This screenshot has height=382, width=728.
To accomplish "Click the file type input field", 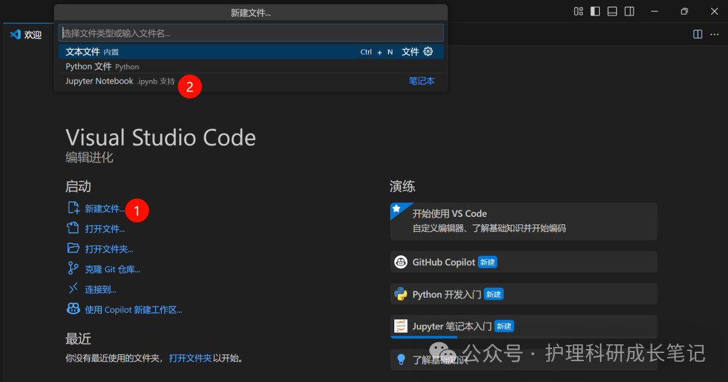I will pos(251,33).
